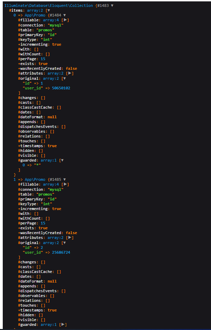
Task: Collapse #original array containing user_id 25686724
Action: click(65, 243)
